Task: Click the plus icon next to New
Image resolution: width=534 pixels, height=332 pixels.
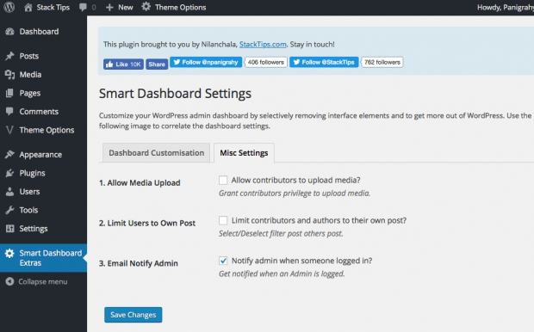Action: [109, 8]
